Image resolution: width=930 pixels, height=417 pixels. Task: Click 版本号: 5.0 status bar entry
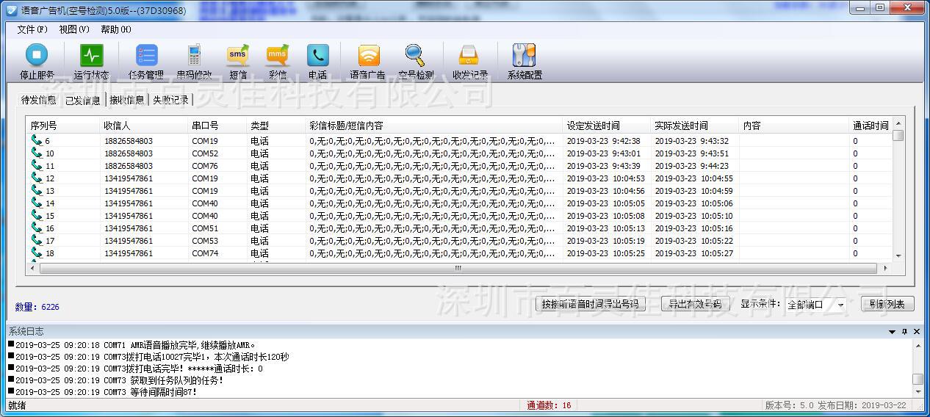pyautogui.click(x=790, y=405)
